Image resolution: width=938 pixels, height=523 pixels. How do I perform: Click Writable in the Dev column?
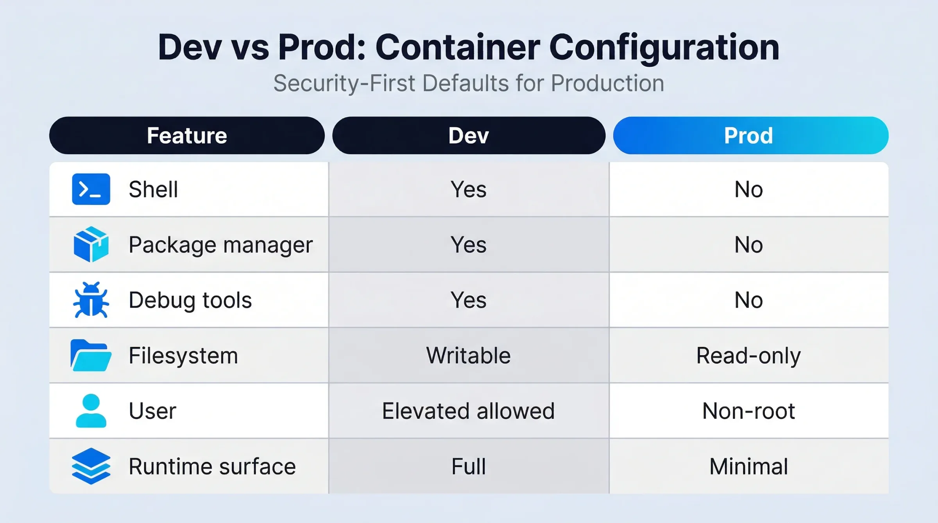[469, 356]
